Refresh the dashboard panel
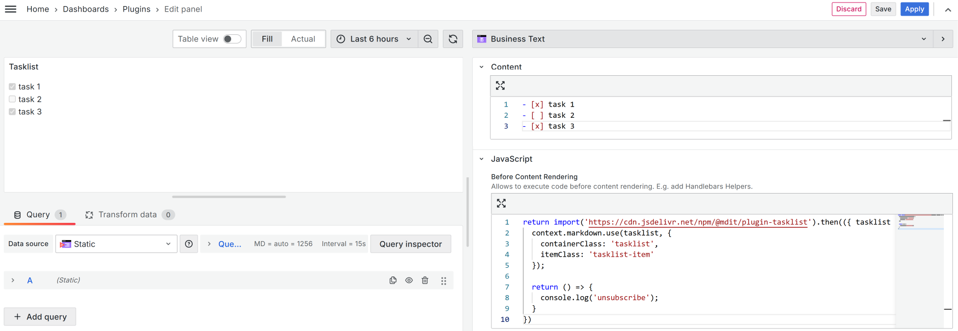This screenshot has height=331, width=958. point(453,39)
